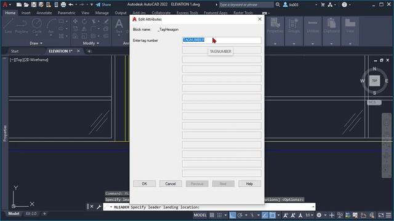Viewport: 394px width, 221px height.
Task: Select the Arc tool
Action: (x=51, y=26)
